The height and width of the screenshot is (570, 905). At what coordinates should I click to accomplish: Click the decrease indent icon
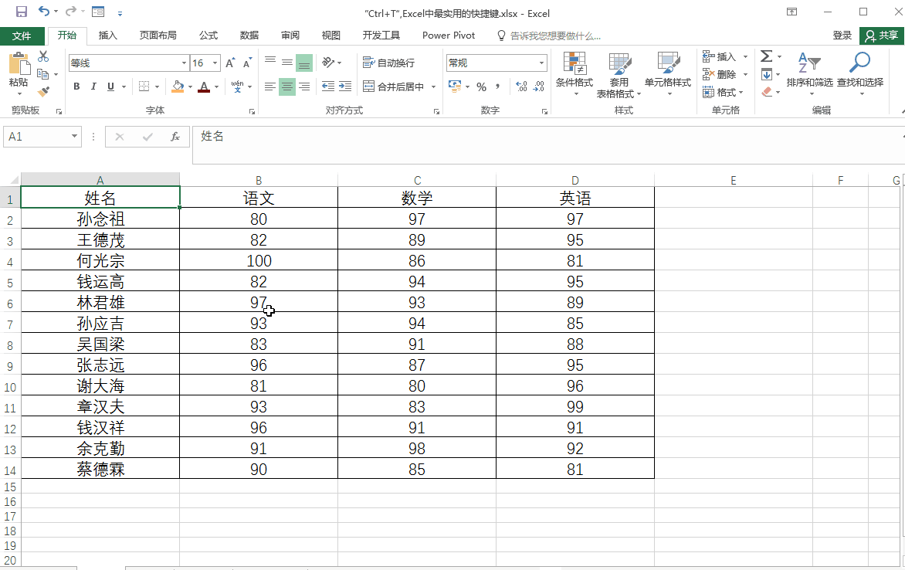(x=328, y=87)
